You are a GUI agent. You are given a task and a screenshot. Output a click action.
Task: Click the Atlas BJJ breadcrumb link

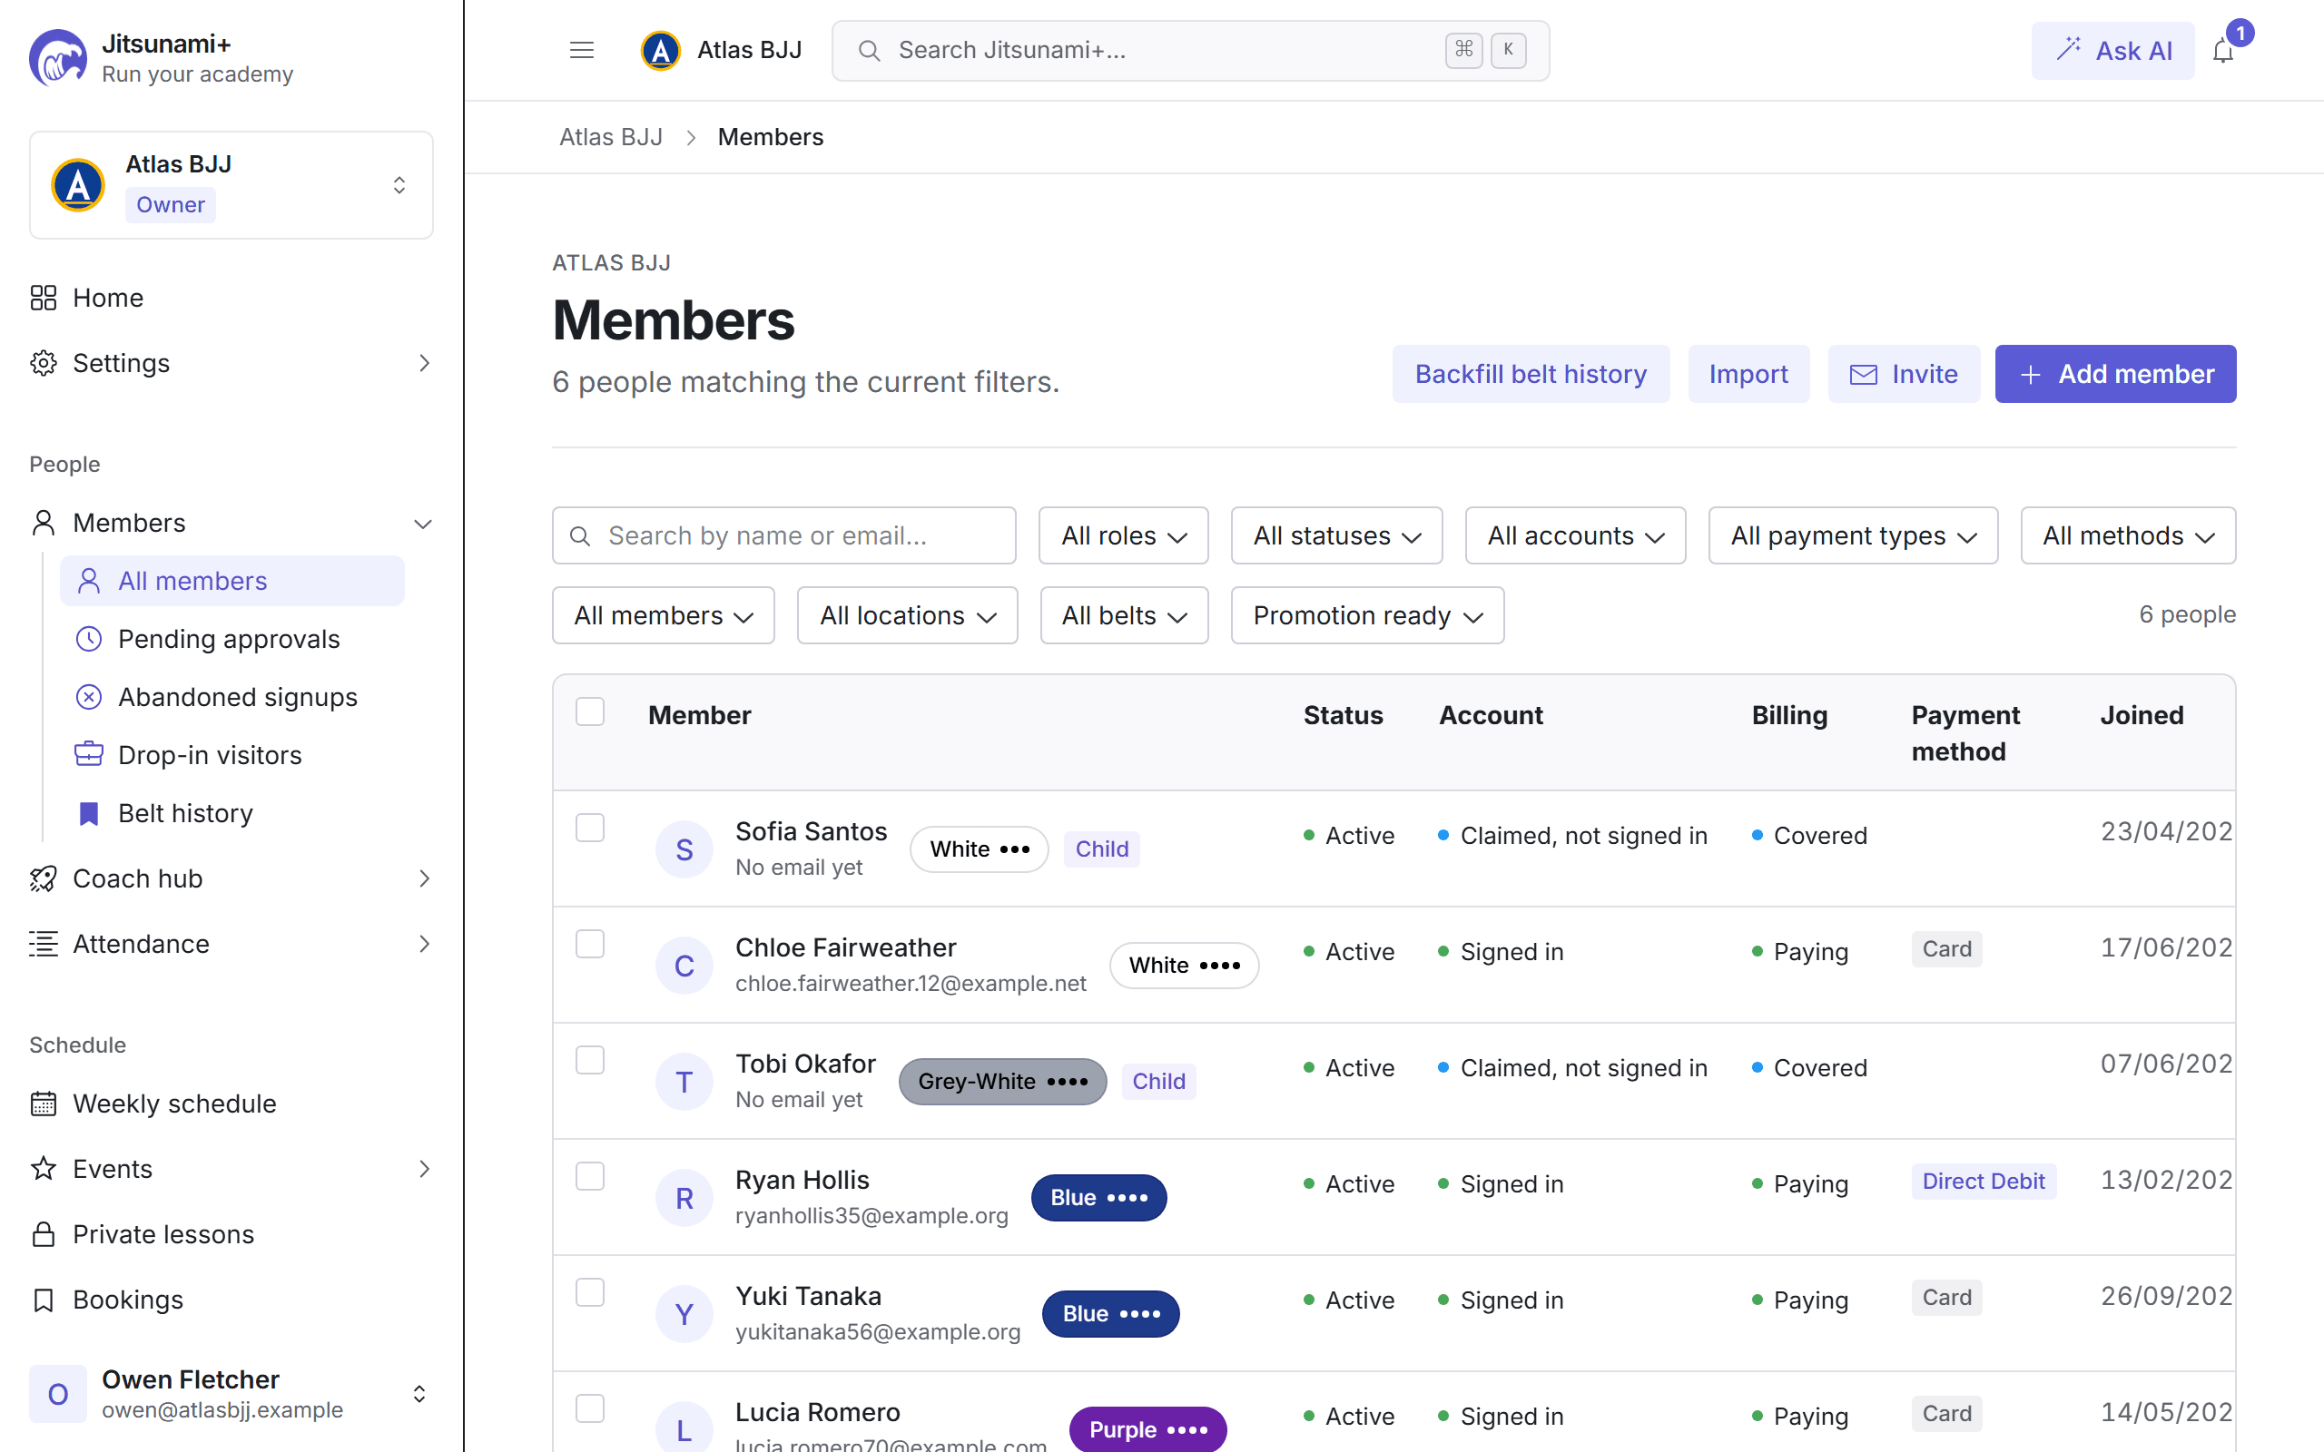611,137
